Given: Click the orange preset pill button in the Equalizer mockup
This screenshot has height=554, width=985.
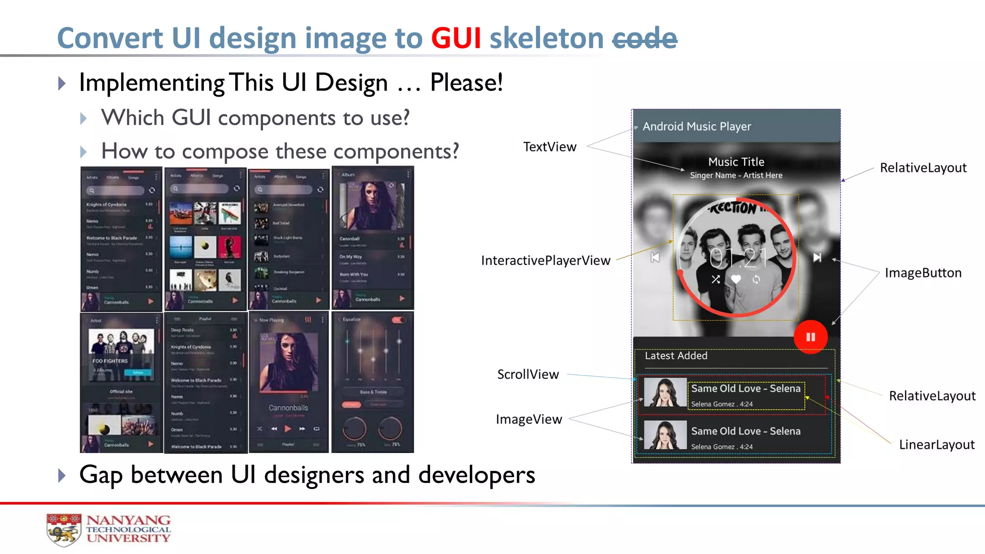Looking at the screenshot, I should tap(351, 405).
